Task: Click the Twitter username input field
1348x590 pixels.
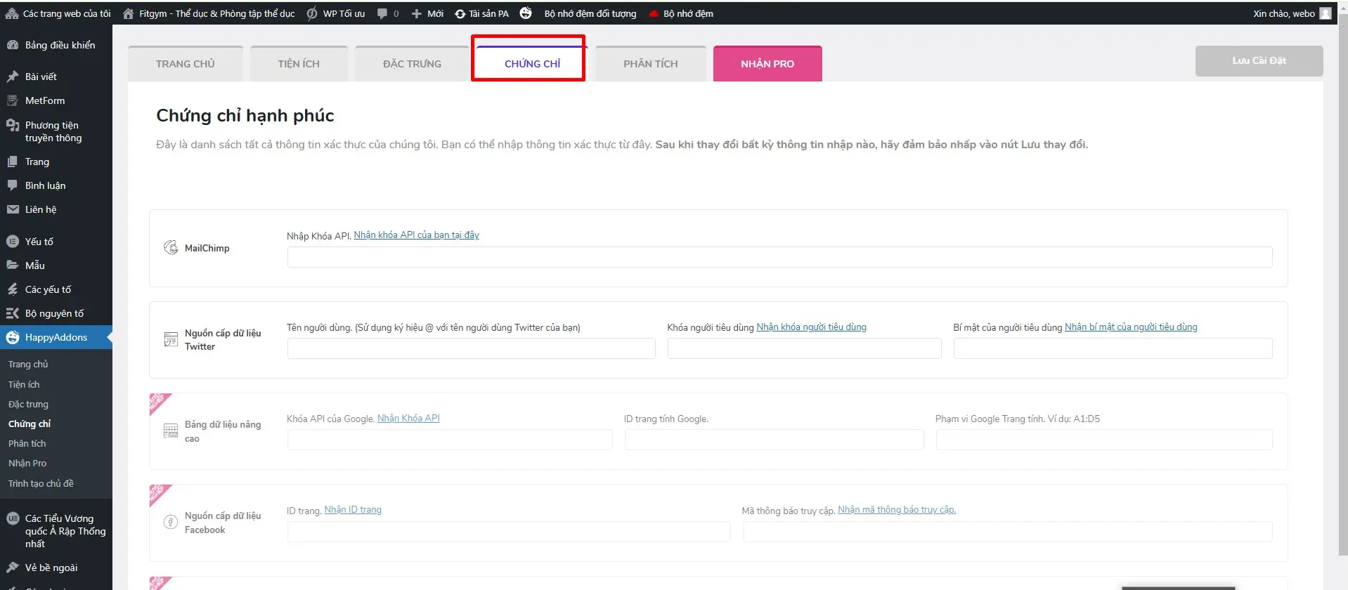Action: pos(471,348)
